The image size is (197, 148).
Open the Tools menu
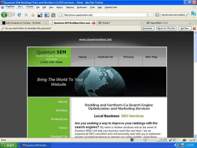[x=92, y=7]
